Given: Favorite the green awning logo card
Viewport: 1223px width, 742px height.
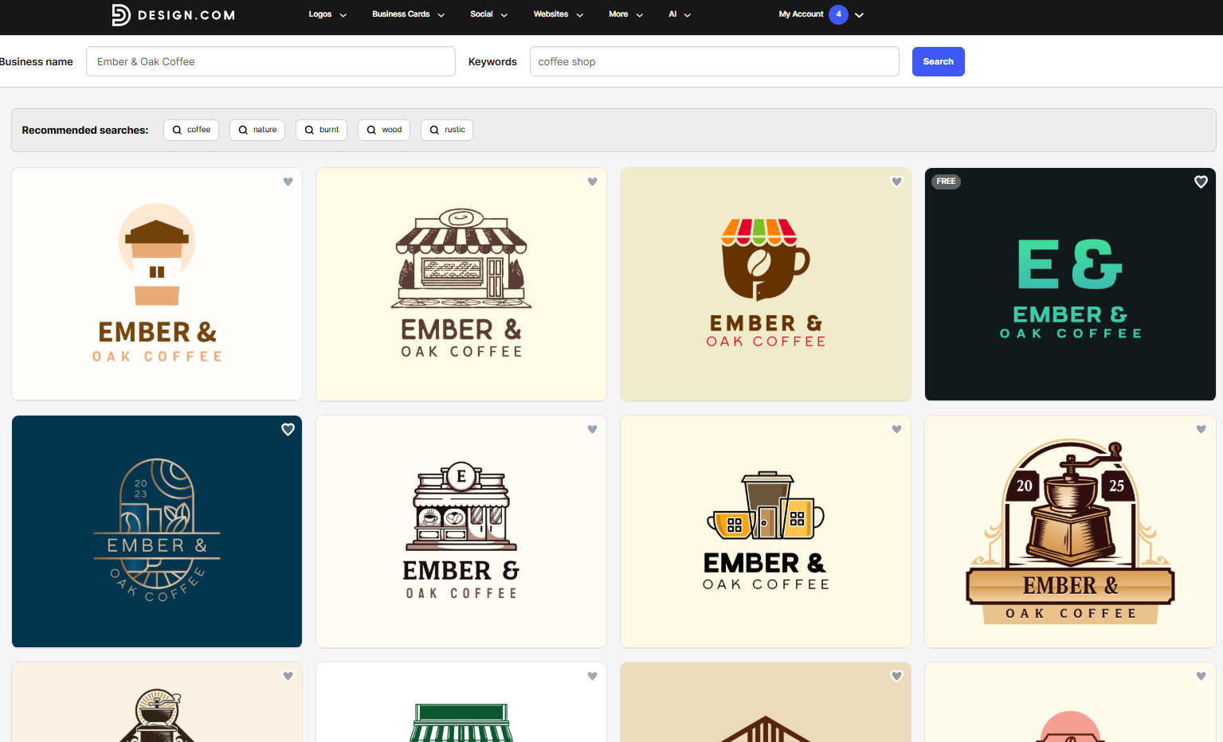Looking at the screenshot, I should [593, 676].
